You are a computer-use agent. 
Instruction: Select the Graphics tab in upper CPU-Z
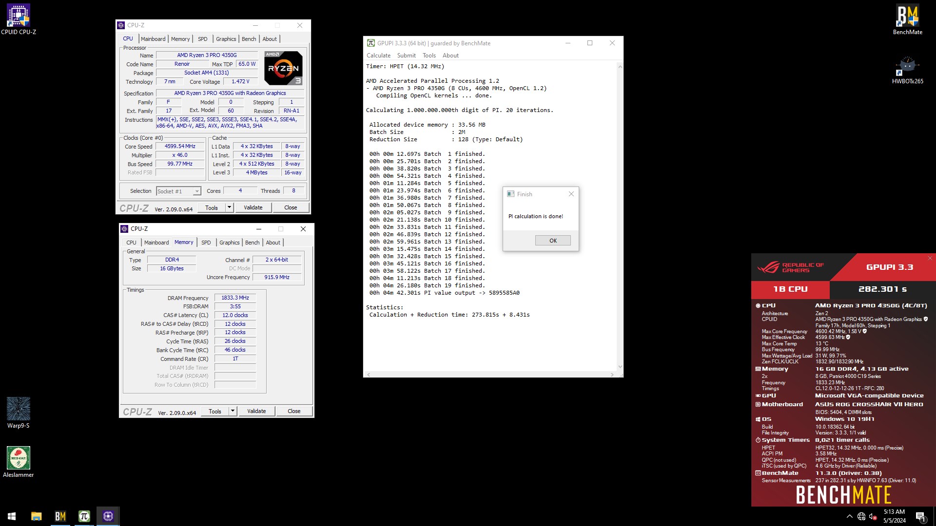[x=226, y=39]
